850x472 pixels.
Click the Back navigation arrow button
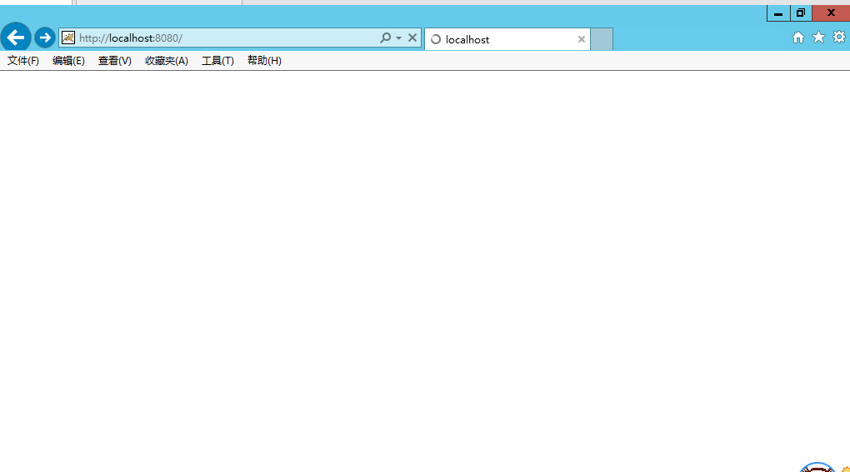(16, 38)
